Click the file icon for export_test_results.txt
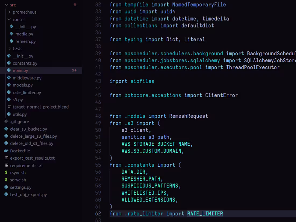The height and width of the screenshot is (222, 296). pyautogui.click(x=6, y=158)
